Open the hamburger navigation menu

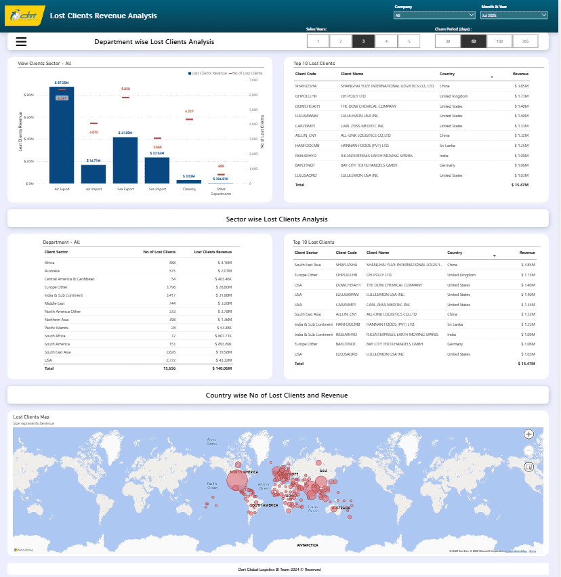pyautogui.click(x=22, y=41)
